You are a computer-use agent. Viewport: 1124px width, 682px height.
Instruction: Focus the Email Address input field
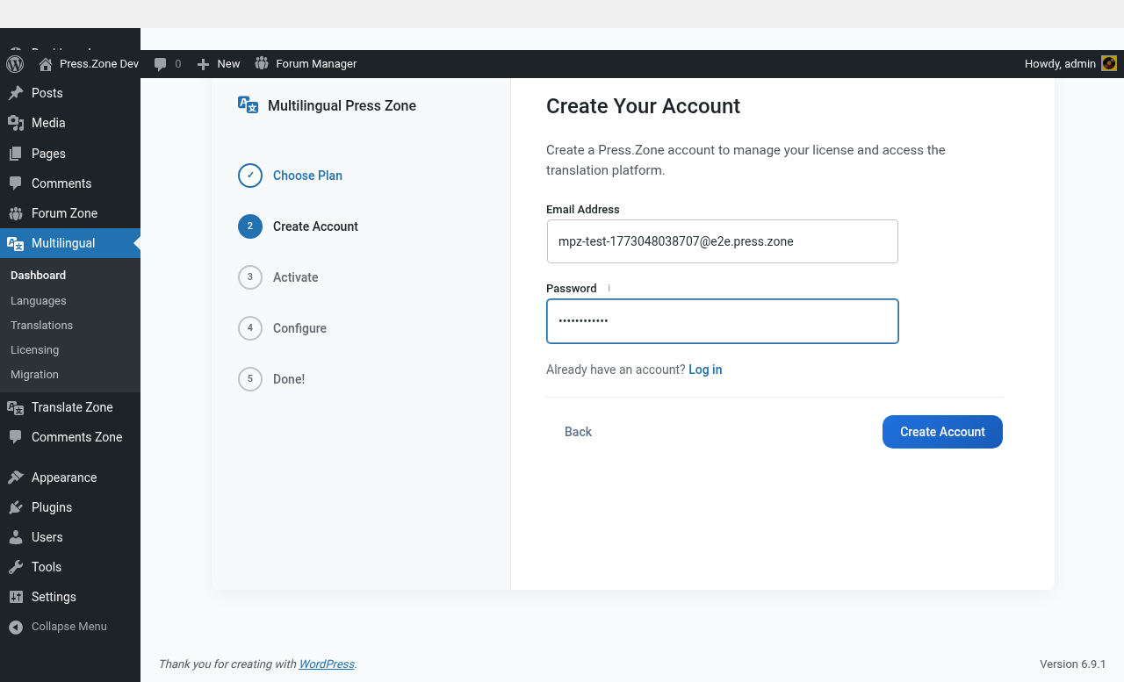[x=723, y=241]
